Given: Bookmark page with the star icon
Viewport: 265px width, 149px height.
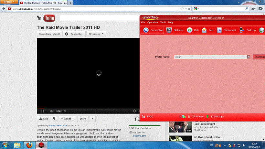Looking at the screenshot, I should tap(182, 9).
